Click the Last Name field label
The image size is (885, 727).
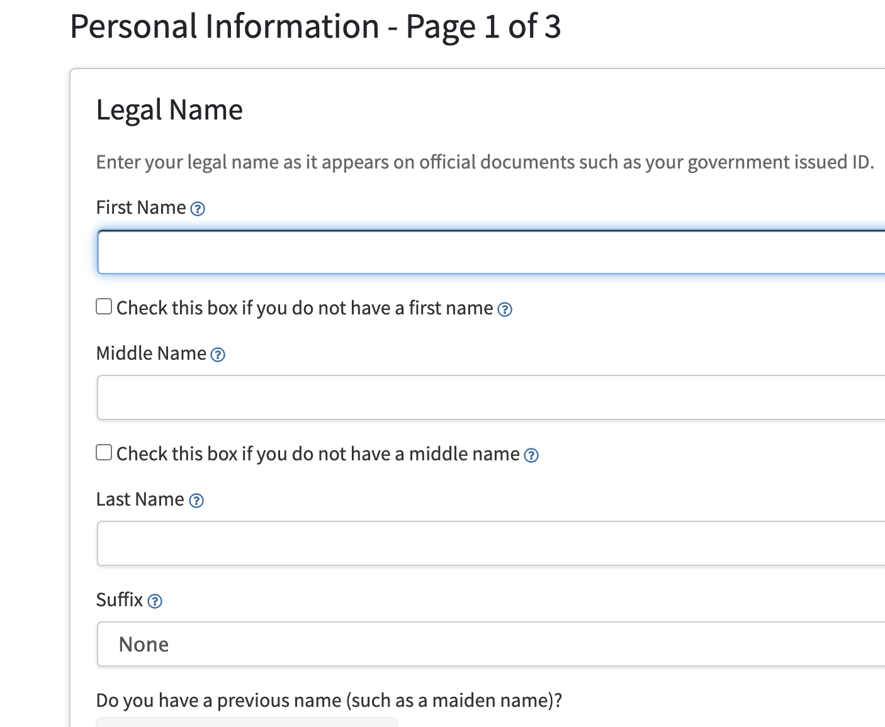pyautogui.click(x=140, y=499)
